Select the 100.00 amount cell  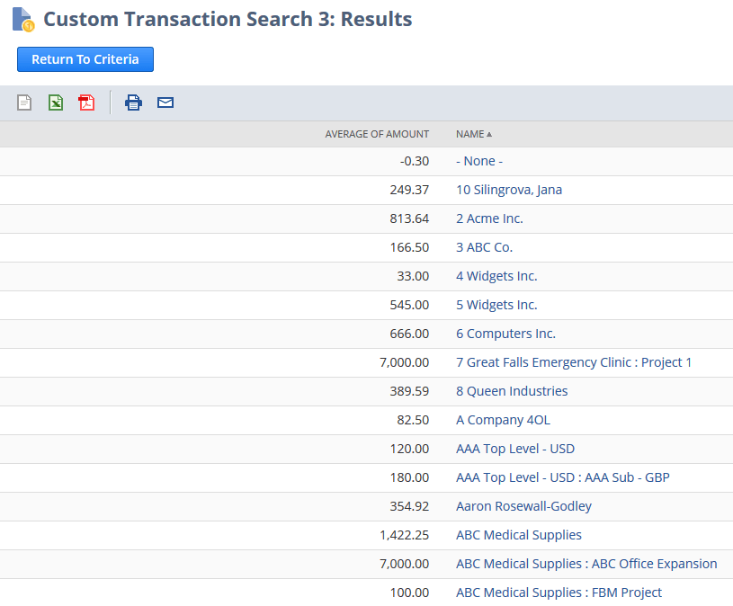(x=409, y=593)
